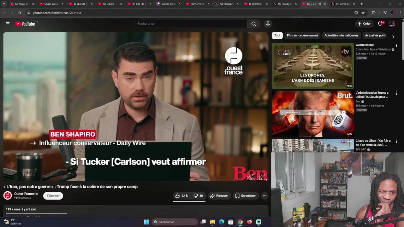Click install app icon in address bar
Screen dimensions: 404x227
pos(356,13)
